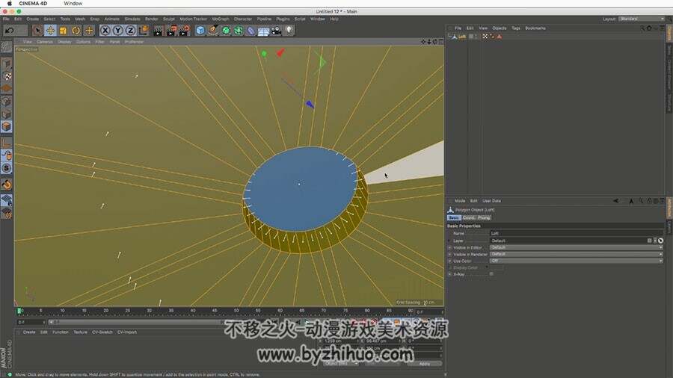The width and height of the screenshot is (673, 378).
Task: Open viewport Filter menu
Action: click(x=100, y=42)
